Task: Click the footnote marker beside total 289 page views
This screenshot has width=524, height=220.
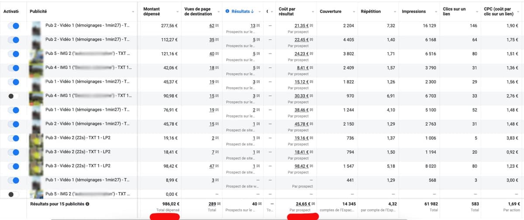Action: (x=220, y=204)
